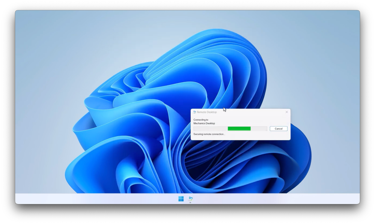
Task: Click the Remote Desktop taskbar icon
Action: 191,198
